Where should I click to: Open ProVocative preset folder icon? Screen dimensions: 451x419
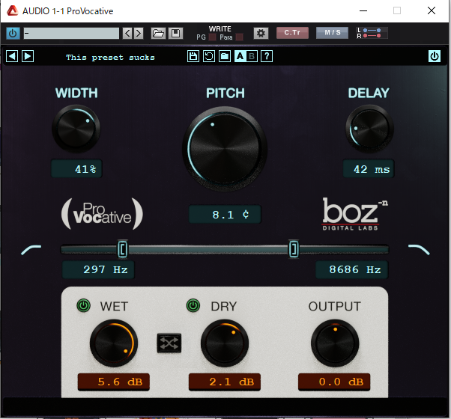pos(225,56)
